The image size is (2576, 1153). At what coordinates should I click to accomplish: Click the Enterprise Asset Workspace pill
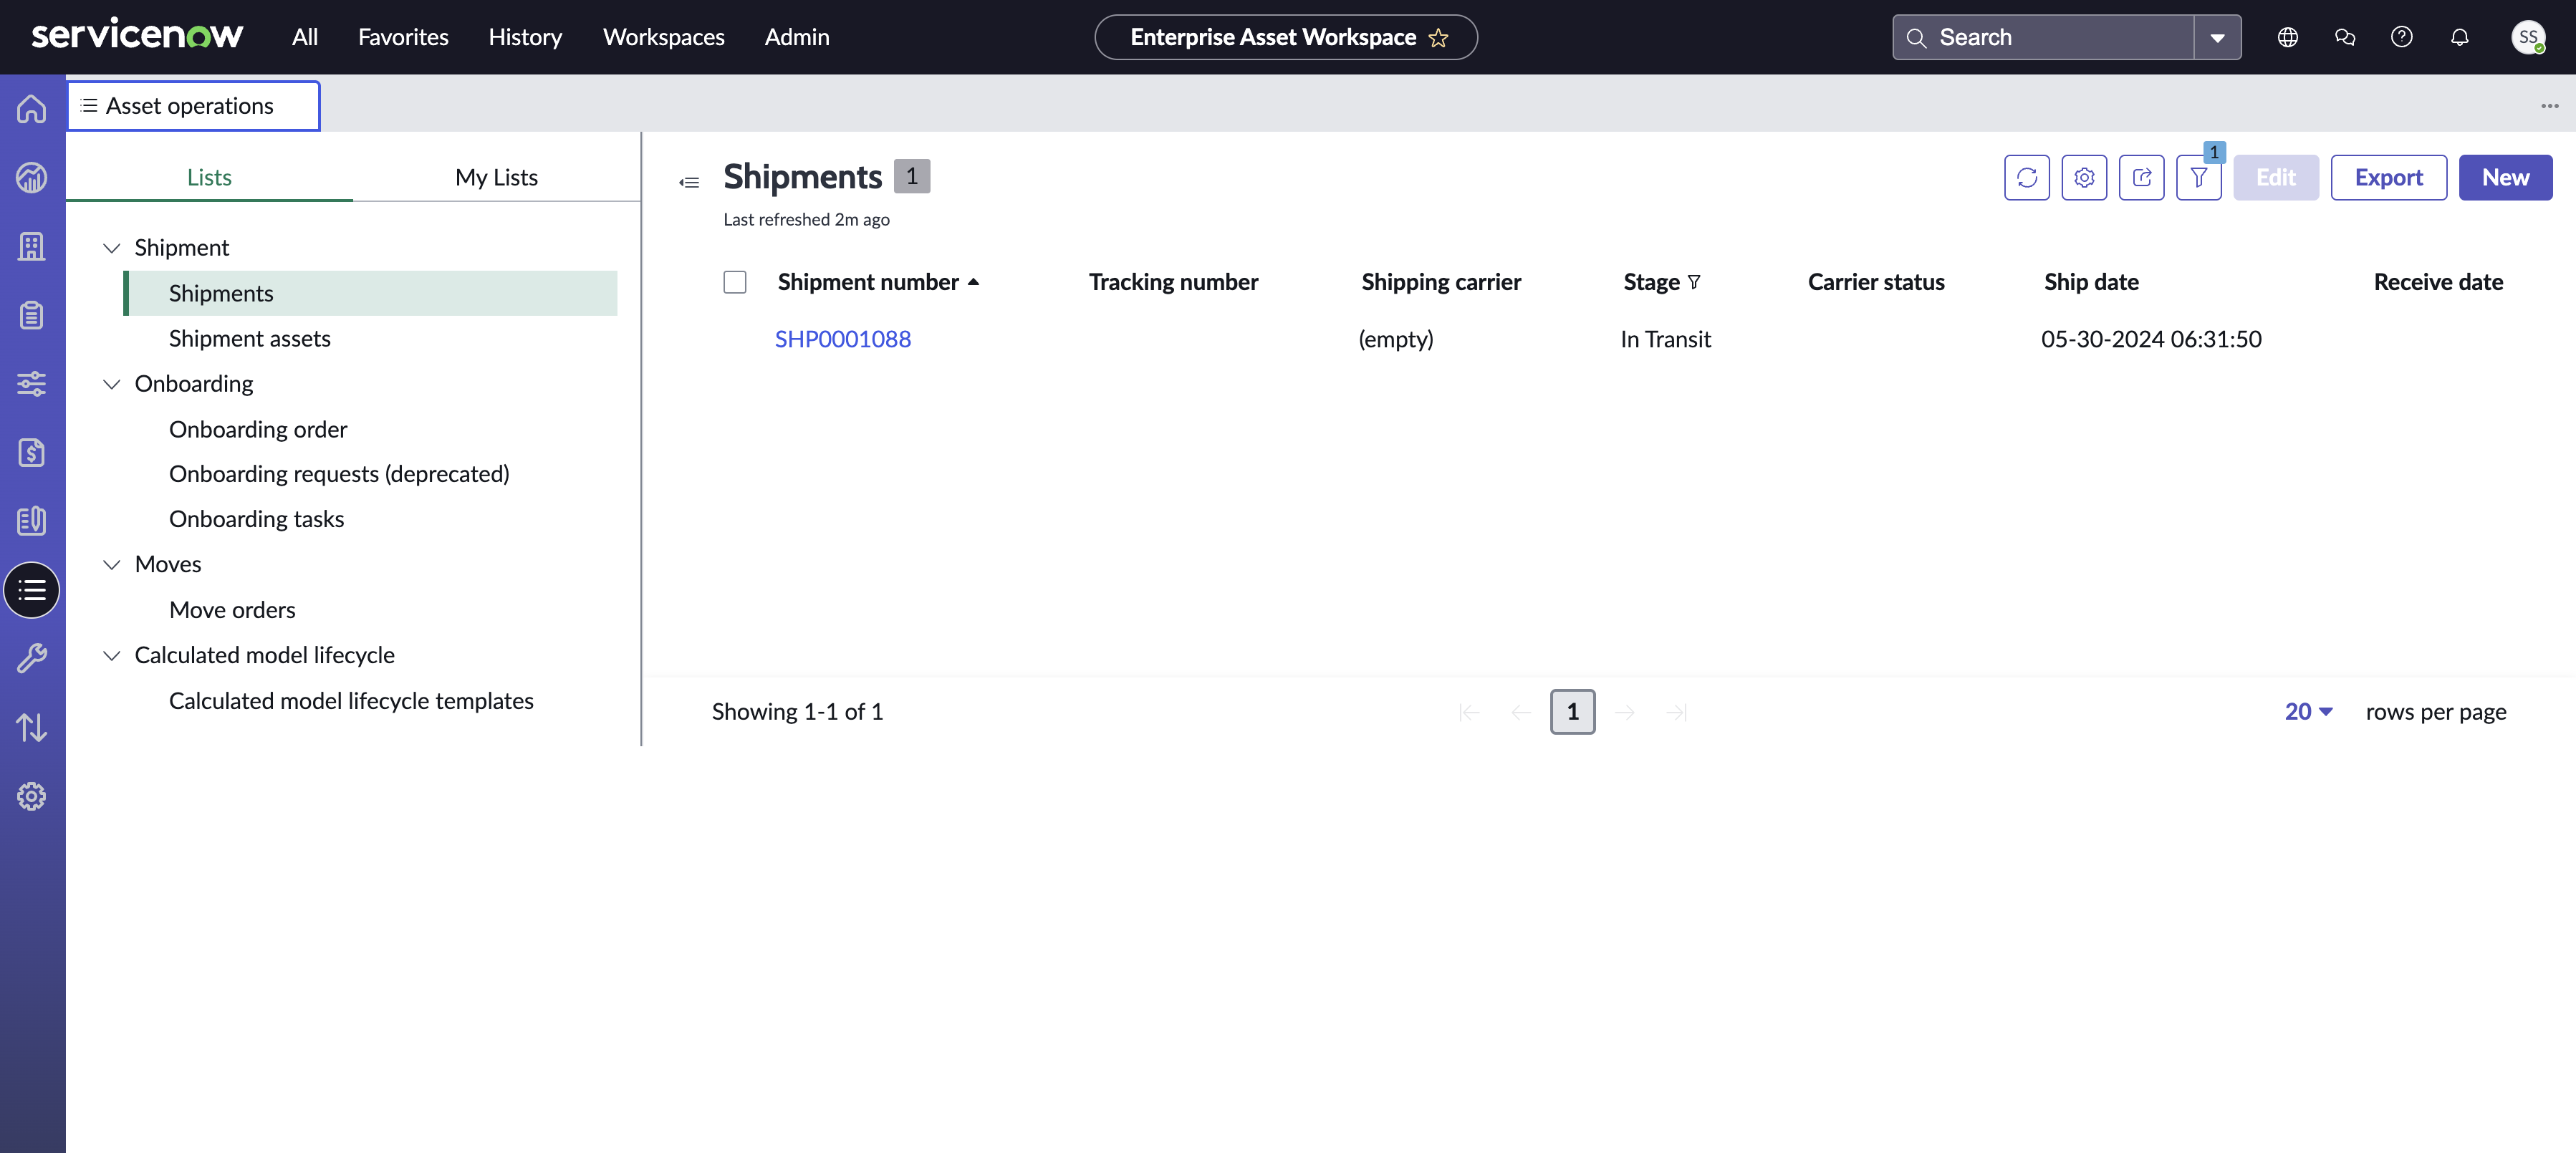tap(1285, 37)
